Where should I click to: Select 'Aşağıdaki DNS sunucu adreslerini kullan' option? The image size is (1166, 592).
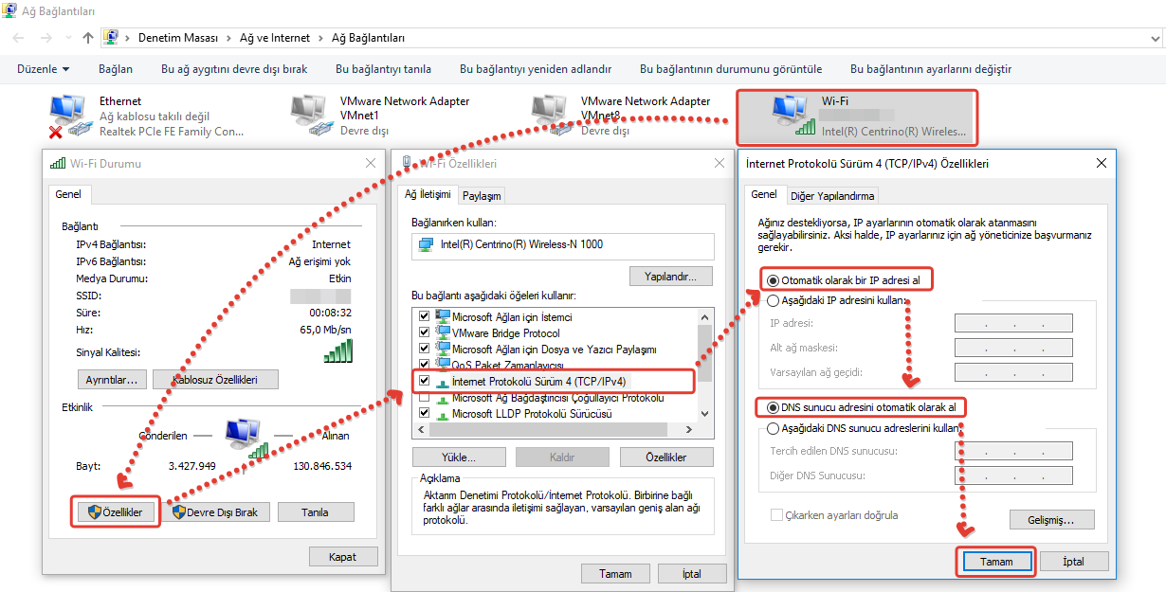(x=774, y=428)
